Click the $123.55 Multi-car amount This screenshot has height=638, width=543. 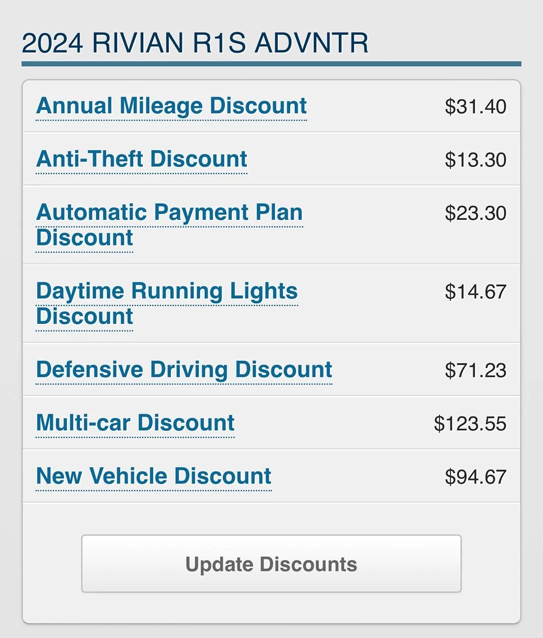pos(470,424)
